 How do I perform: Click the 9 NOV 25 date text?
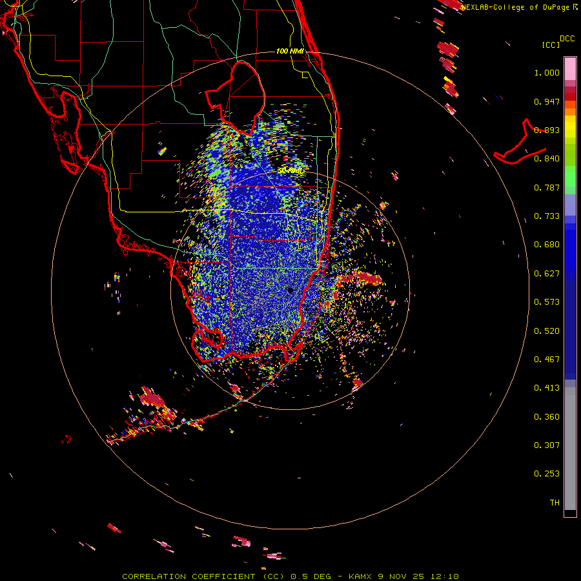click(x=401, y=576)
